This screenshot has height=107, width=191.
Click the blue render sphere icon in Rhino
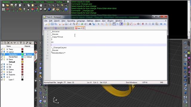49,9
